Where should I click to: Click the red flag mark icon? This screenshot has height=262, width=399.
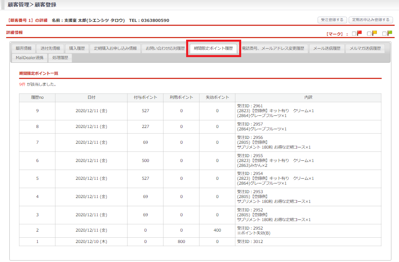pyautogui.click(x=359, y=33)
